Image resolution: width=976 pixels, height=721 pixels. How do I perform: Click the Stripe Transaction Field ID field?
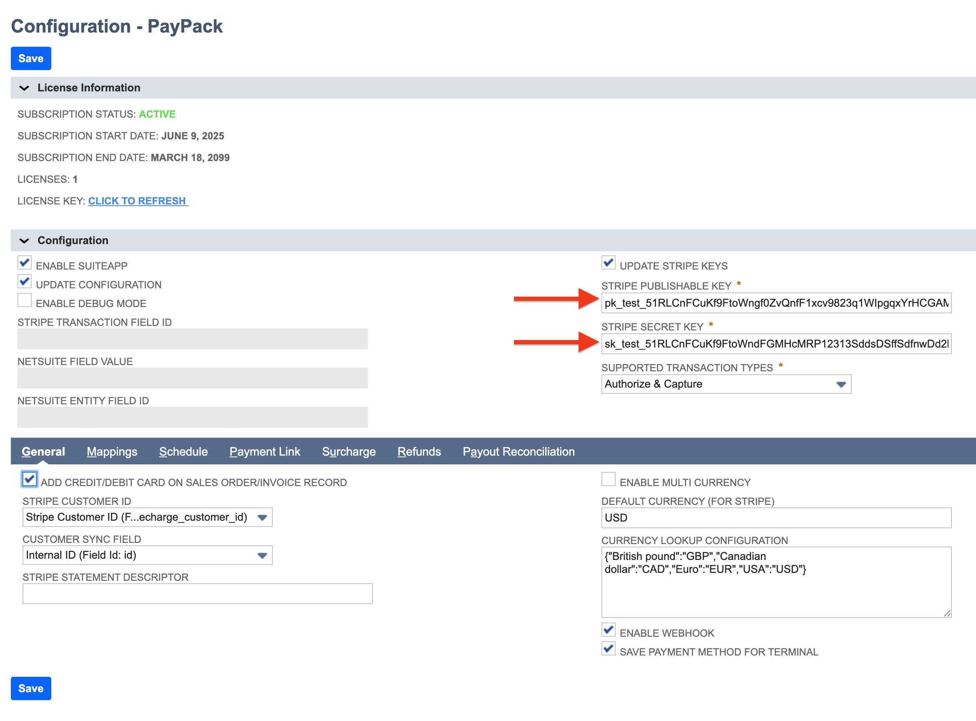click(192, 339)
